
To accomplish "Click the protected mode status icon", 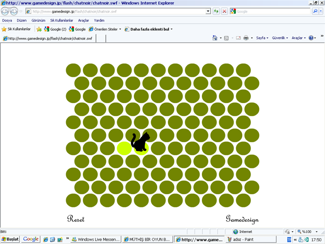I will click(287, 232).
